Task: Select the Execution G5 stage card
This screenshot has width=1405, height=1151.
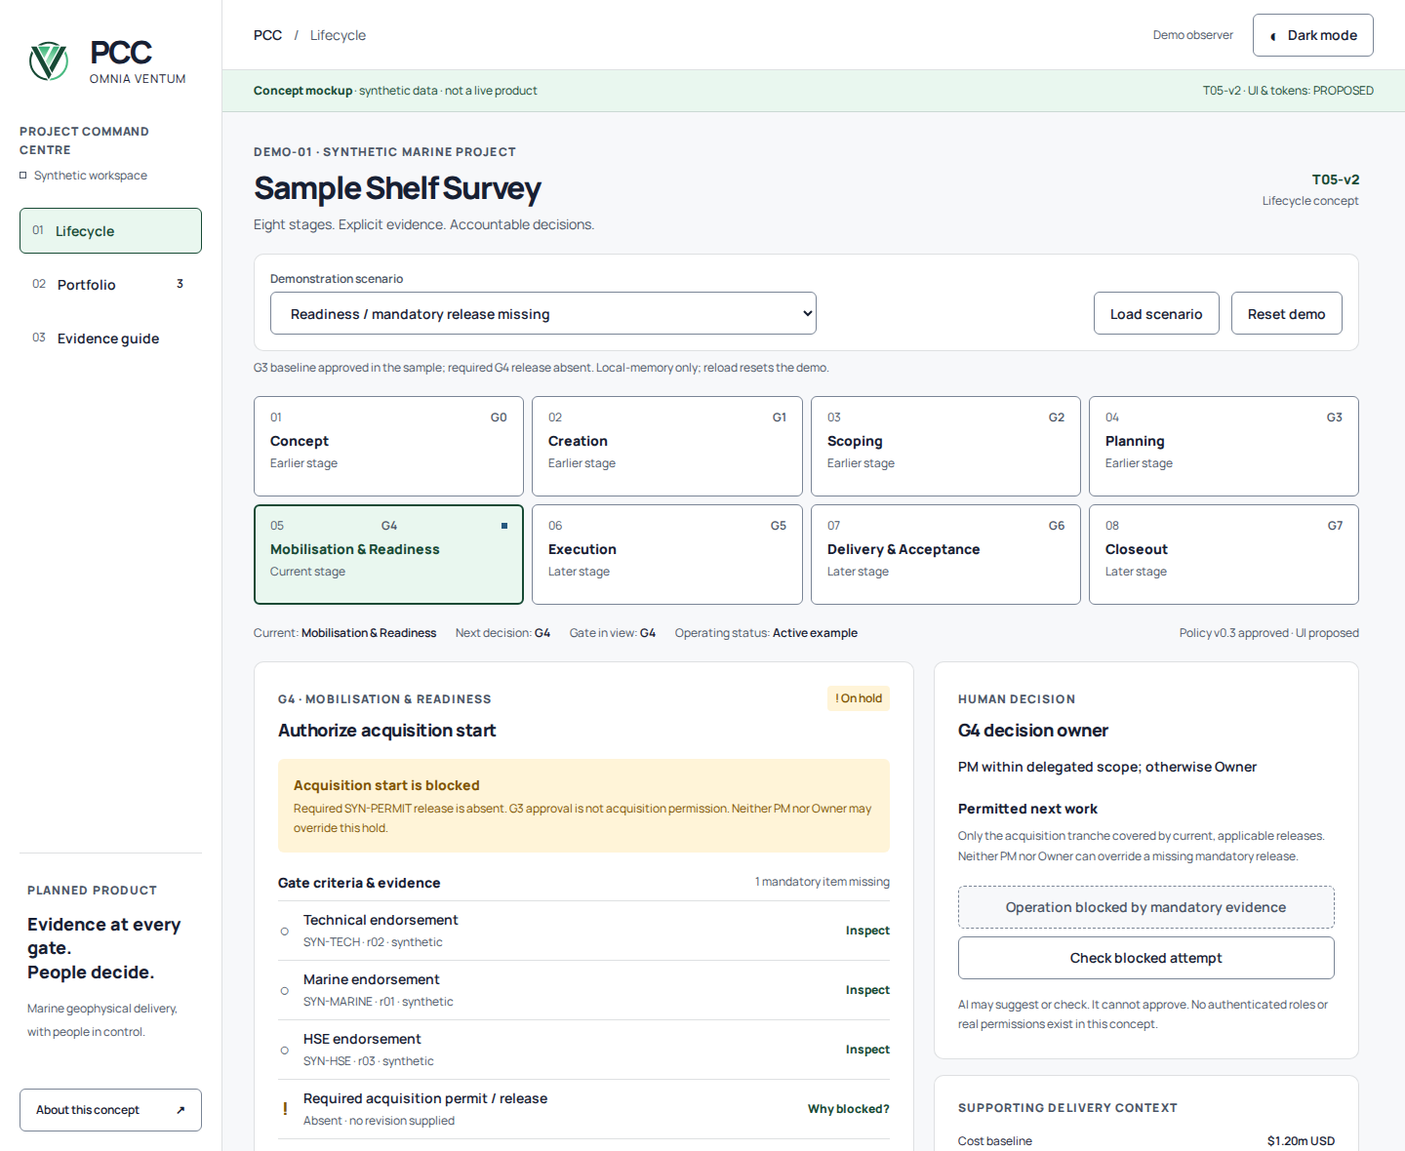Action: pyautogui.click(x=667, y=554)
